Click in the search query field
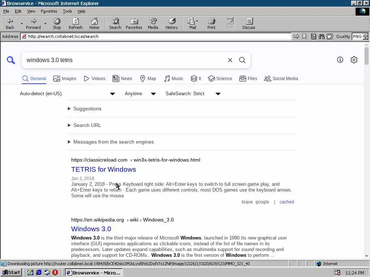This screenshot has height=277, width=370. 125,60
